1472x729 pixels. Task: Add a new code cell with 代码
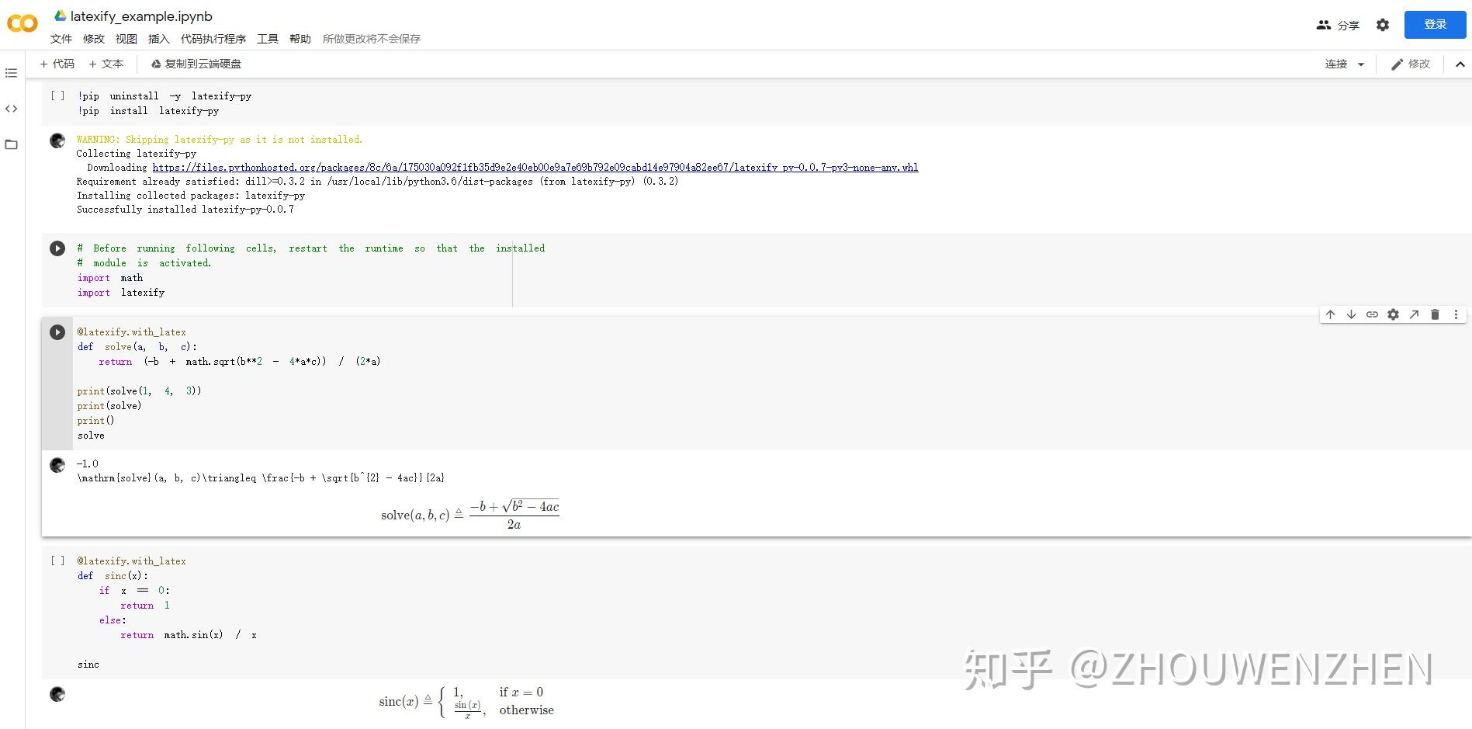56,64
